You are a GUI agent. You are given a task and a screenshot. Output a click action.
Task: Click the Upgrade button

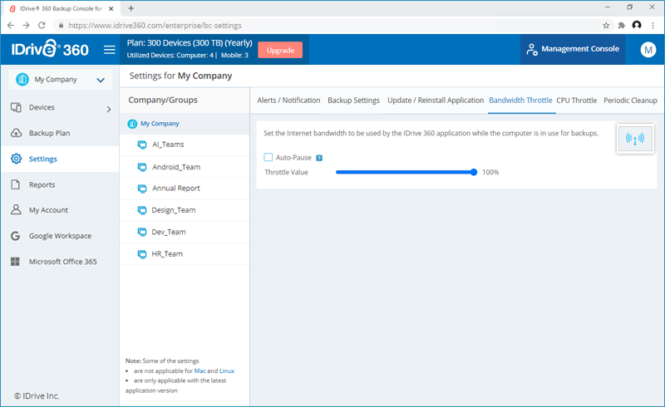point(280,50)
